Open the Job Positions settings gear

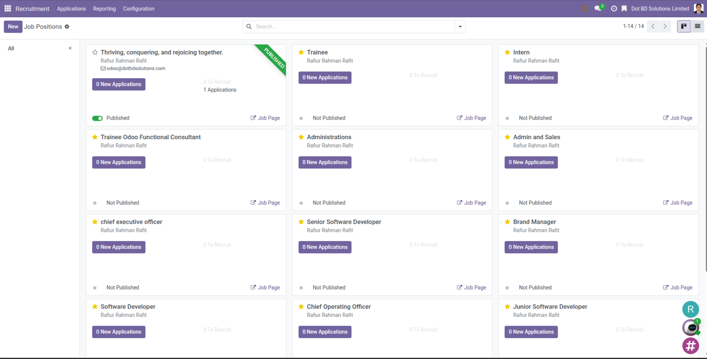tap(67, 26)
